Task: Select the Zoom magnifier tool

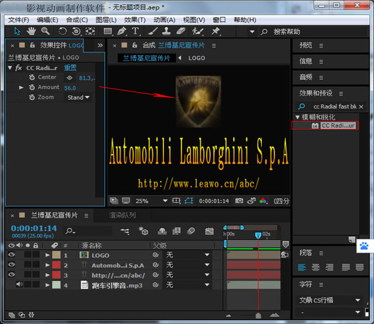Action: [46, 31]
